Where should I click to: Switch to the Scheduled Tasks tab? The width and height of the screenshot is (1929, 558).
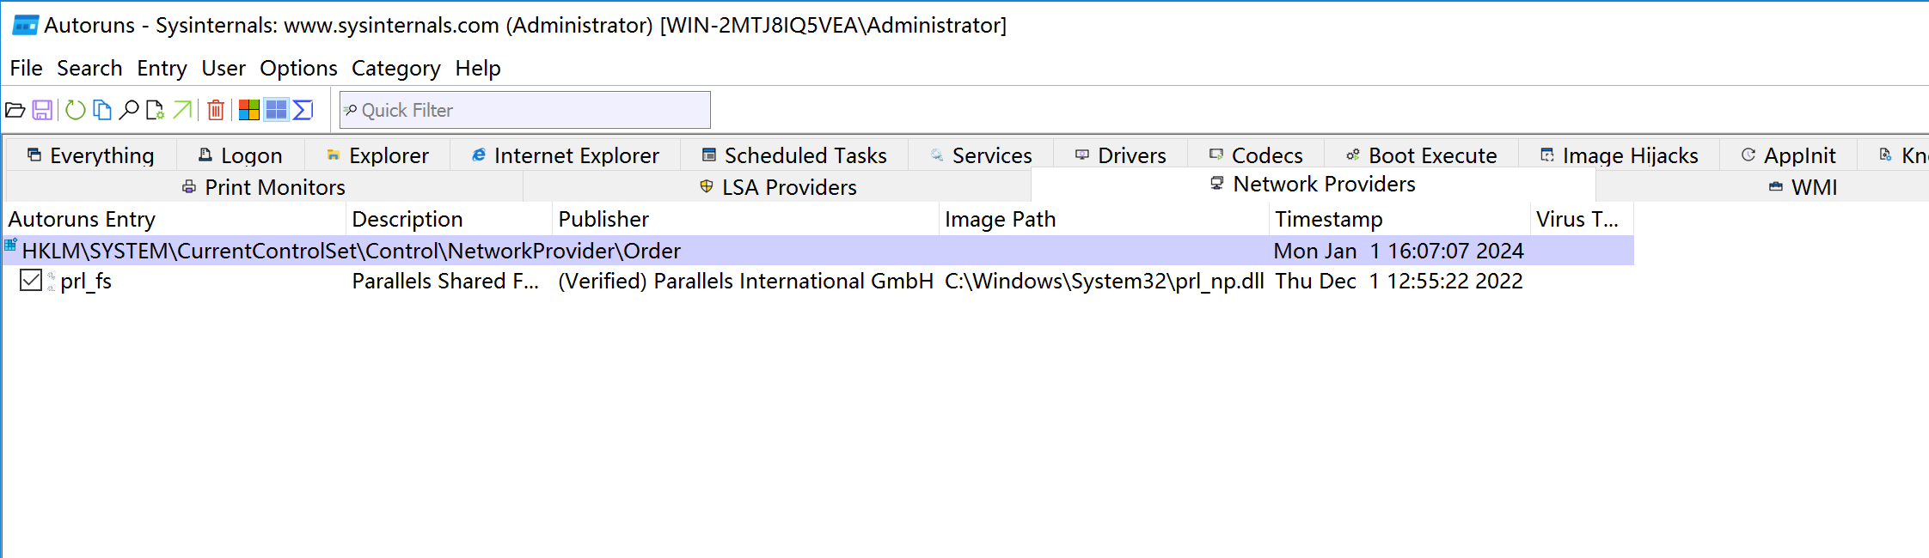coord(794,155)
